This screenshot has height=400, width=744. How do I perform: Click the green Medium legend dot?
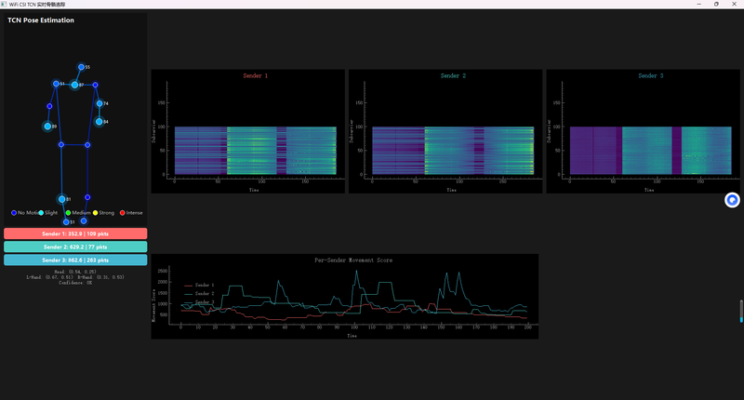(68, 213)
